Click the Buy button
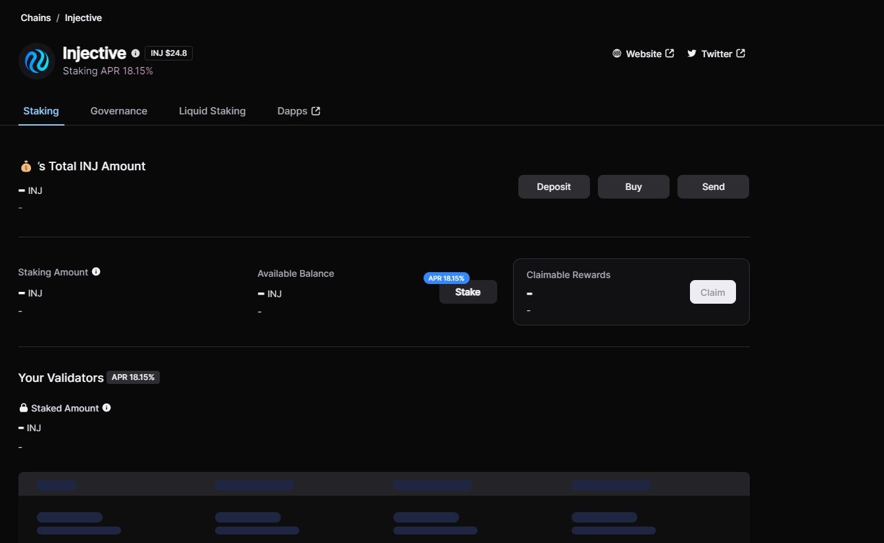This screenshot has height=543, width=884. (633, 187)
